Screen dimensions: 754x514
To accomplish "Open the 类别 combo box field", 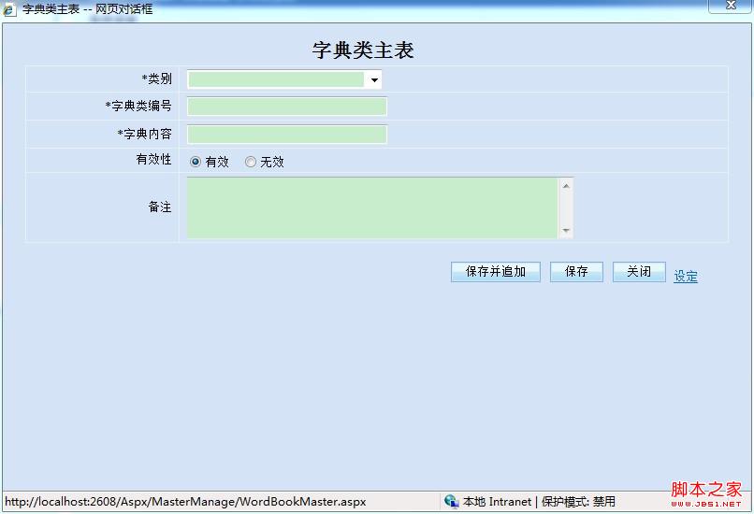I will coord(276,80).
